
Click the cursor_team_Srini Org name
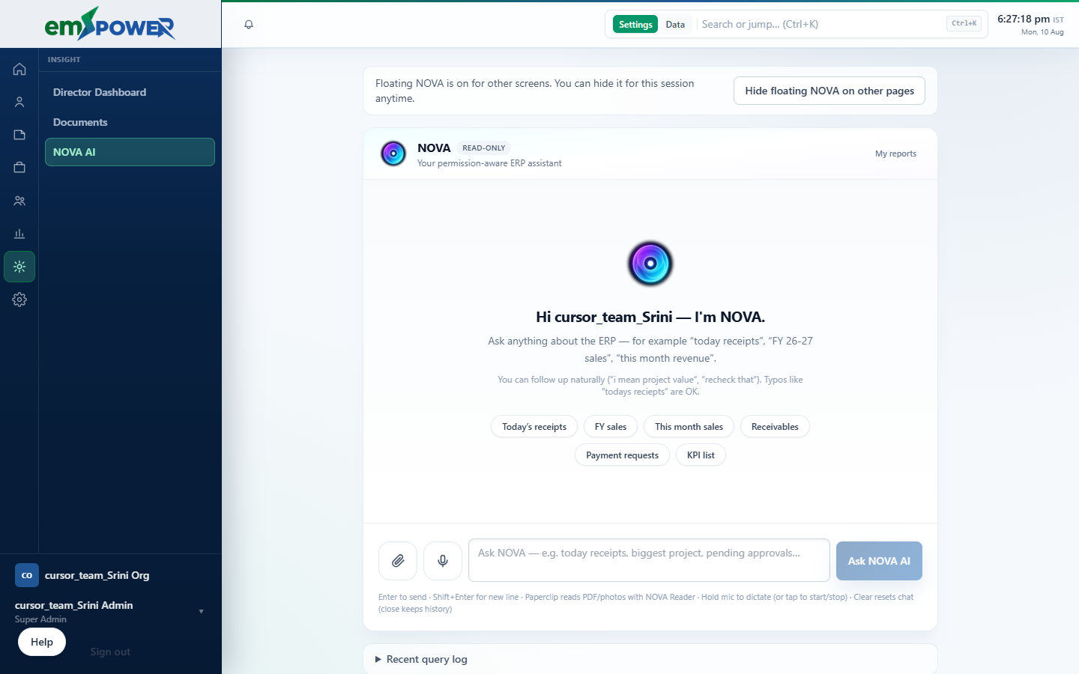tap(97, 575)
